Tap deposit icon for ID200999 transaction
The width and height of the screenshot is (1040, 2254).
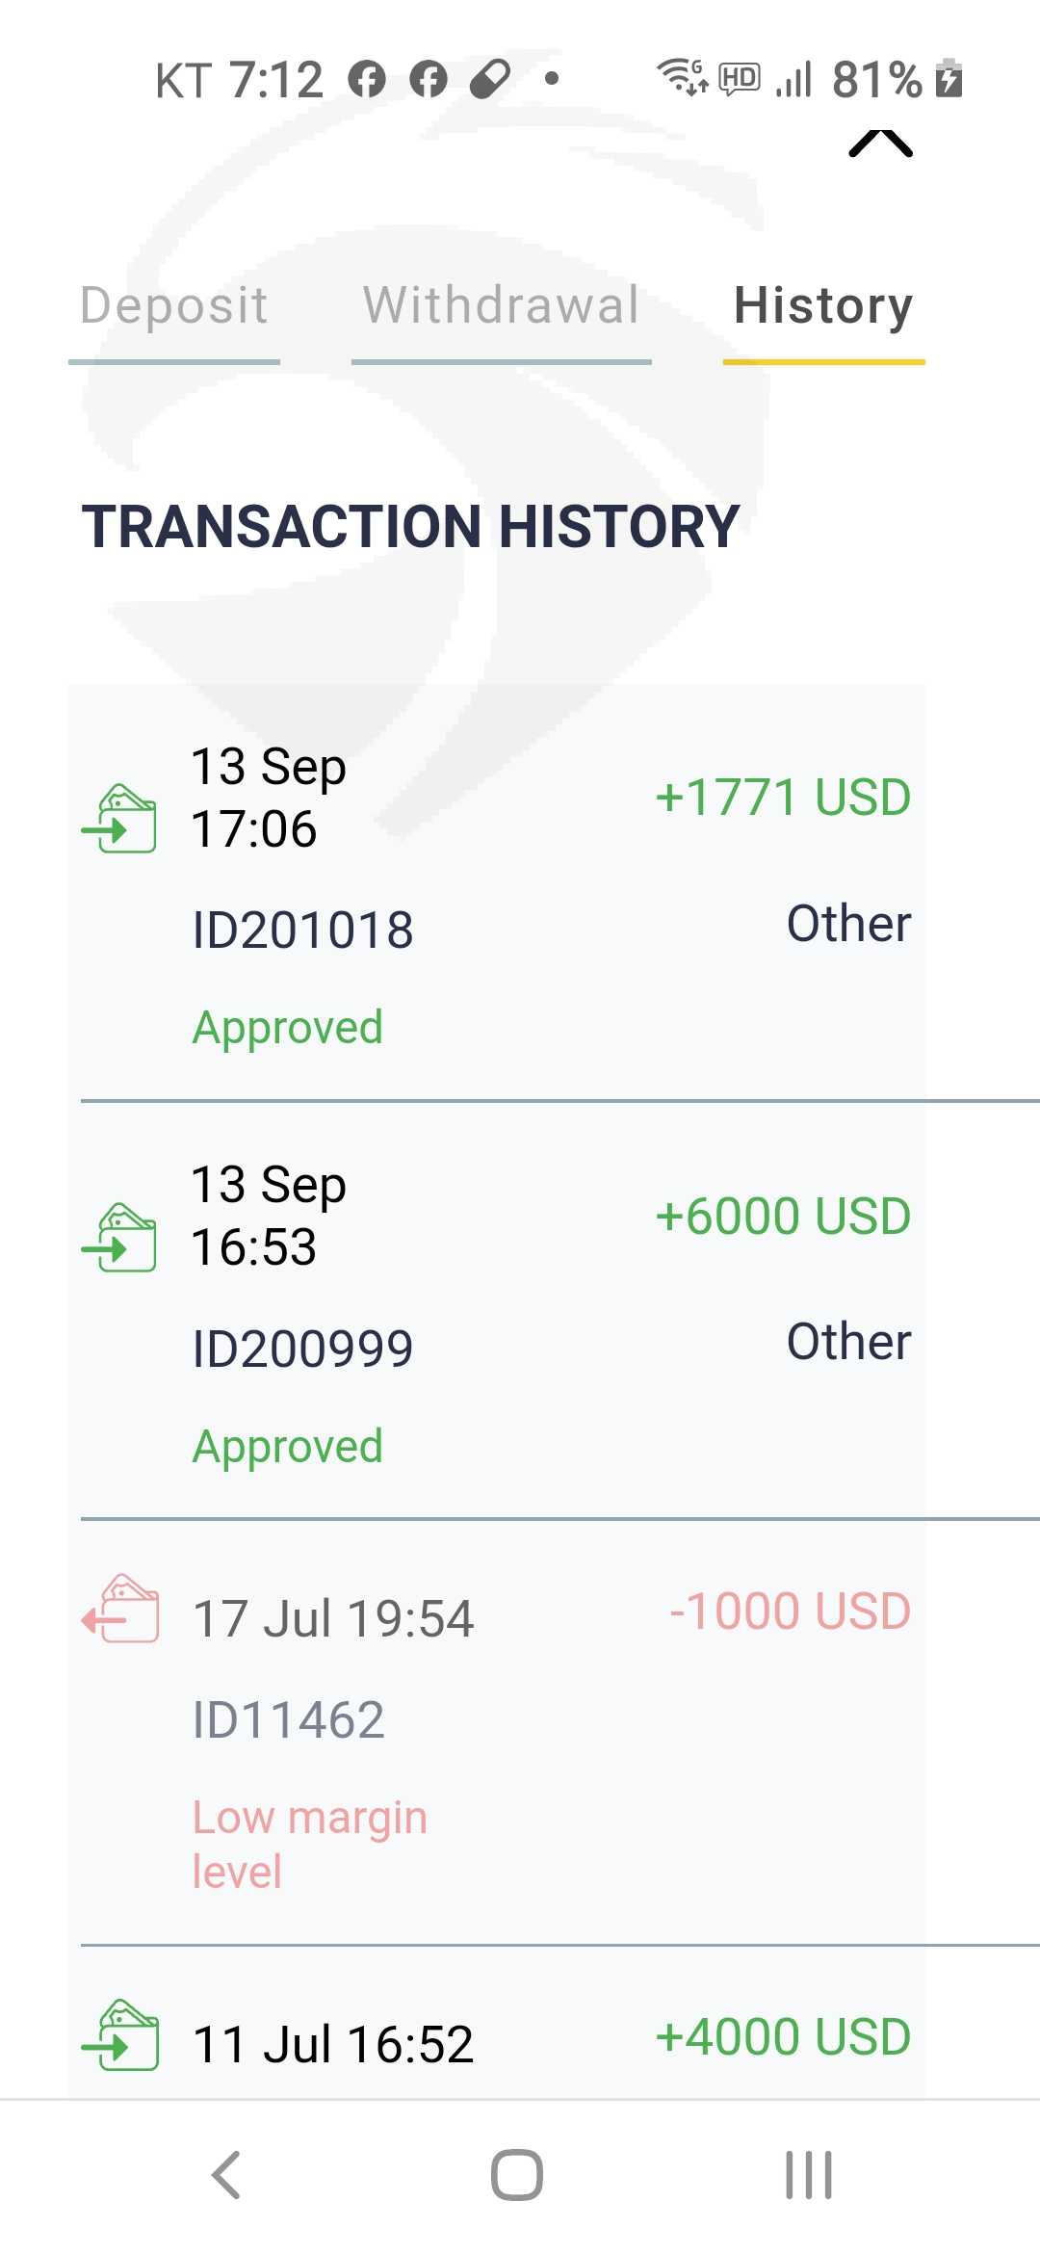coord(120,1238)
